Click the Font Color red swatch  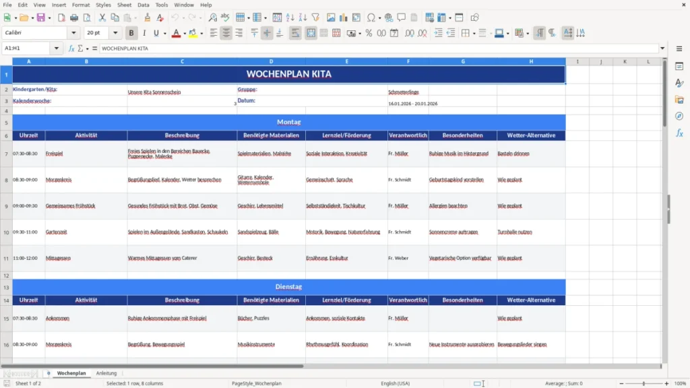coord(176,33)
